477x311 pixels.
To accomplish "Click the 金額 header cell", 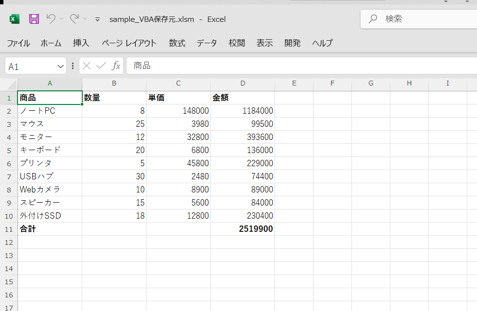I will point(243,98).
